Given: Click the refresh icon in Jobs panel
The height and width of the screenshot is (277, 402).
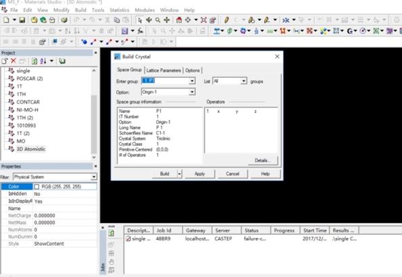Looking at the screenshot, I should 111,233.
